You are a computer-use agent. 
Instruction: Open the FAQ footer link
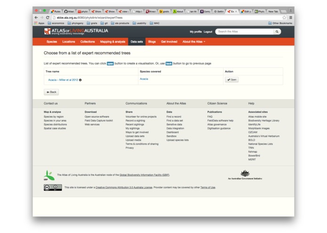(209, 117)
